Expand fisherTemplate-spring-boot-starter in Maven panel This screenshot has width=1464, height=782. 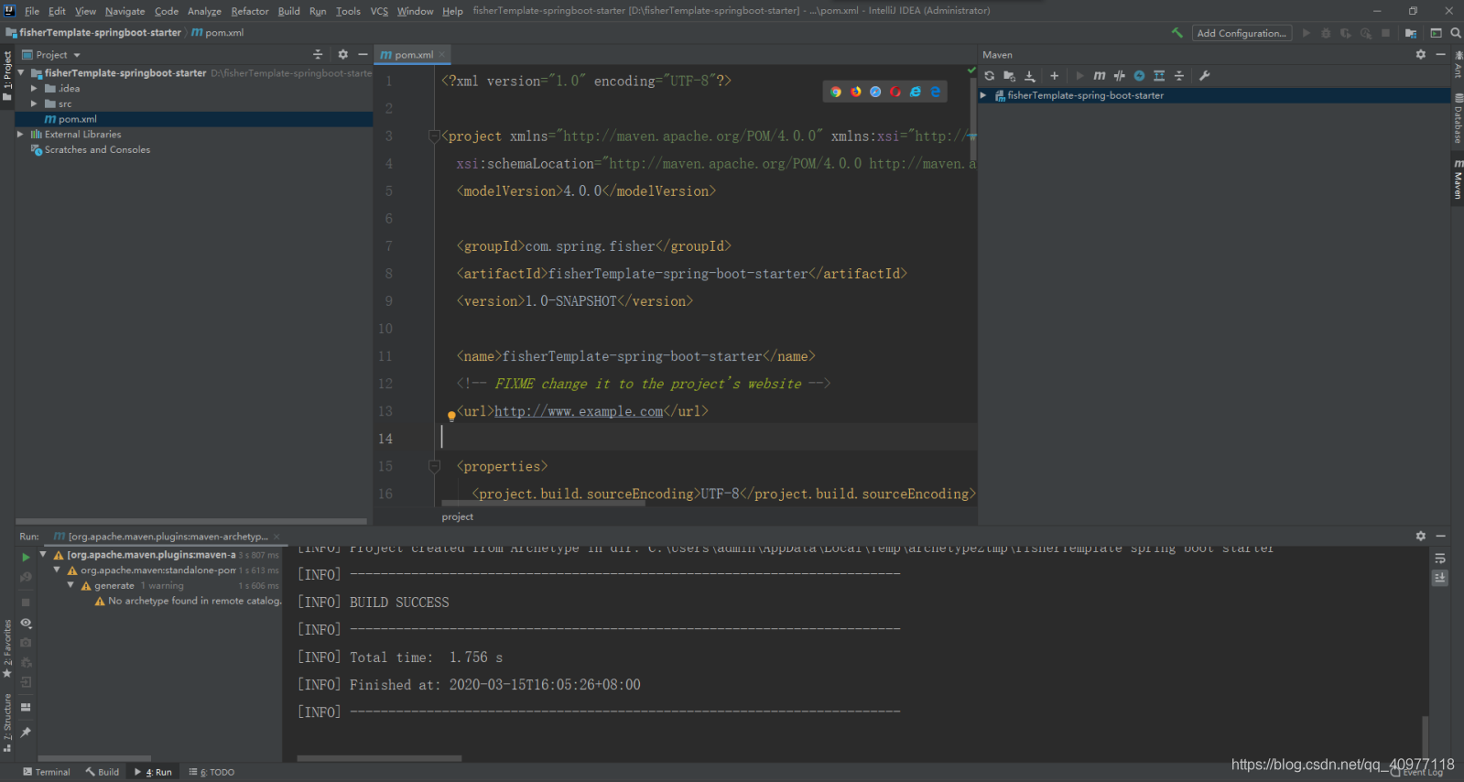[x=983, y=95]
